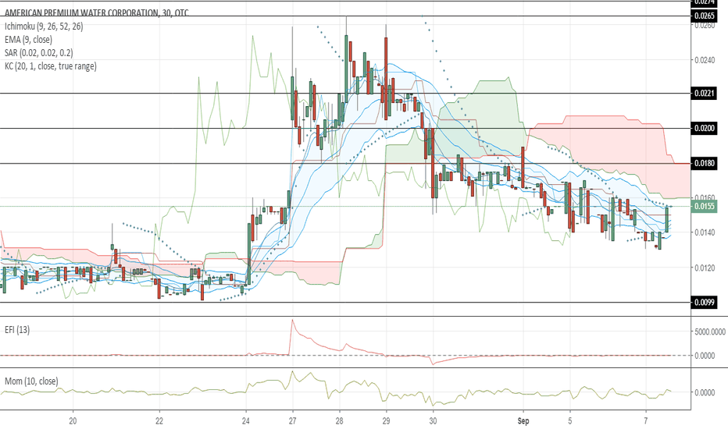728x429 pixels.
Task: Click the 0.0180 price level label
Action: click(x=705, y=163)
